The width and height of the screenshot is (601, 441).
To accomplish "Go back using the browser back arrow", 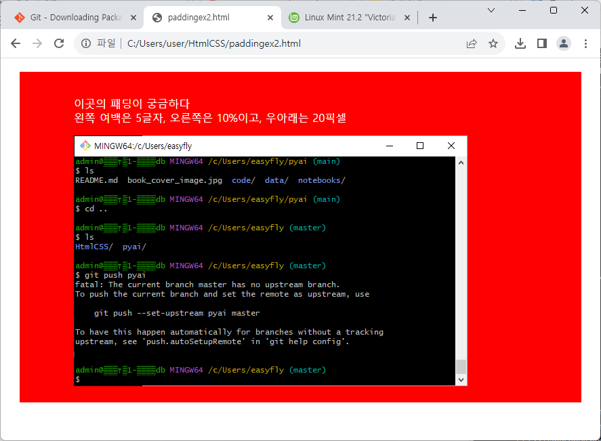I will pyautogui.click(x=16, y=43).
